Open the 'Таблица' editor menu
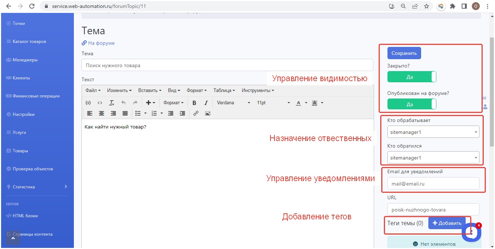Image resolution: width=495 pixels, height=249 pixels. (224, 91)
